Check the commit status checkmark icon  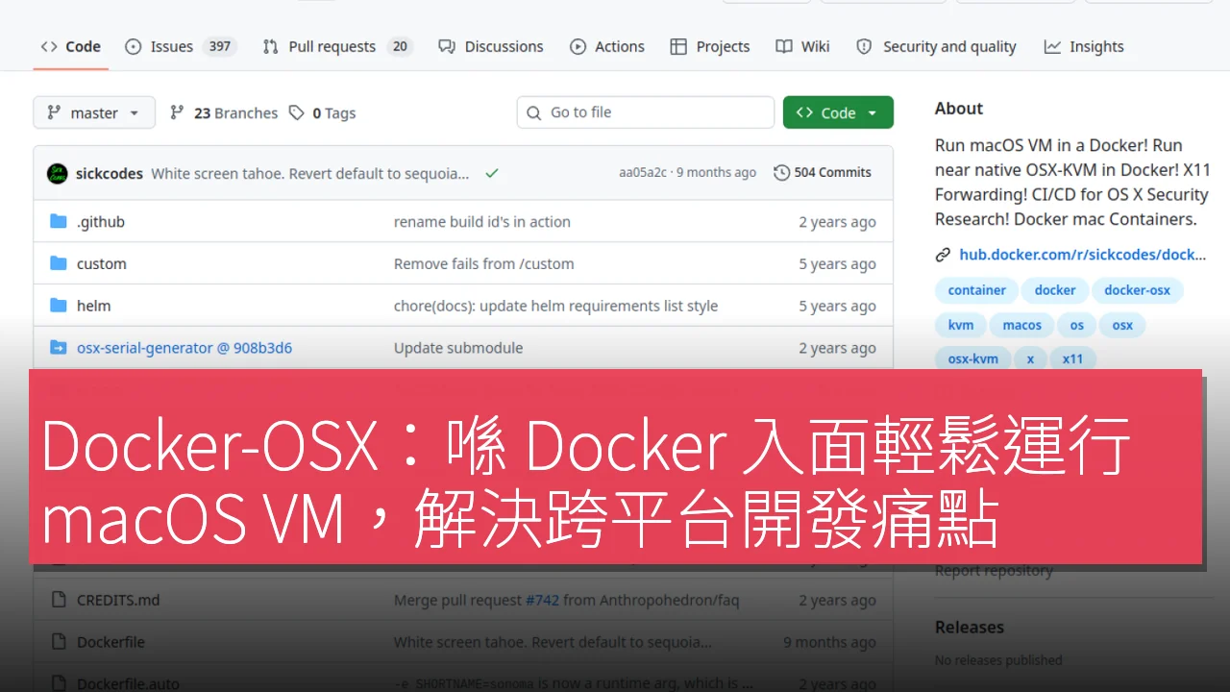pos(492,173)
